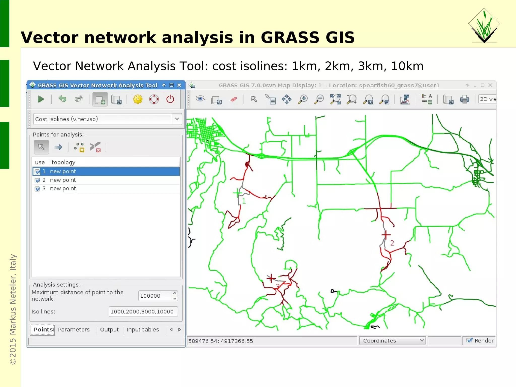Save display to file icon
This screenshot has width=516, height=387.
coord(448,99)
